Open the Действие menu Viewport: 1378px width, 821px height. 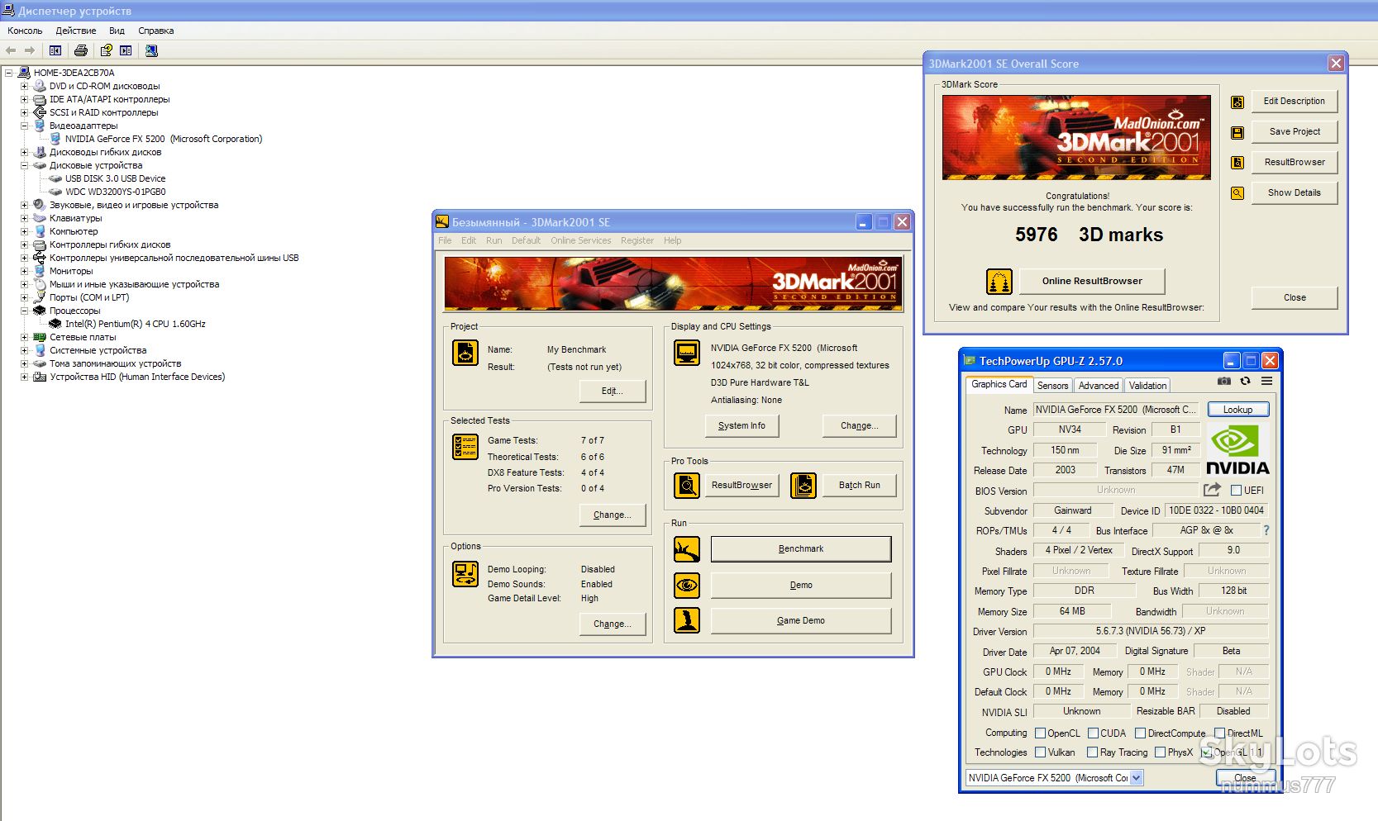76,31
